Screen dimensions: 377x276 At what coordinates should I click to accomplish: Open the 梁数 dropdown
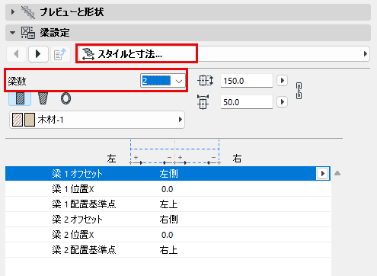click(x=163, y=81)
